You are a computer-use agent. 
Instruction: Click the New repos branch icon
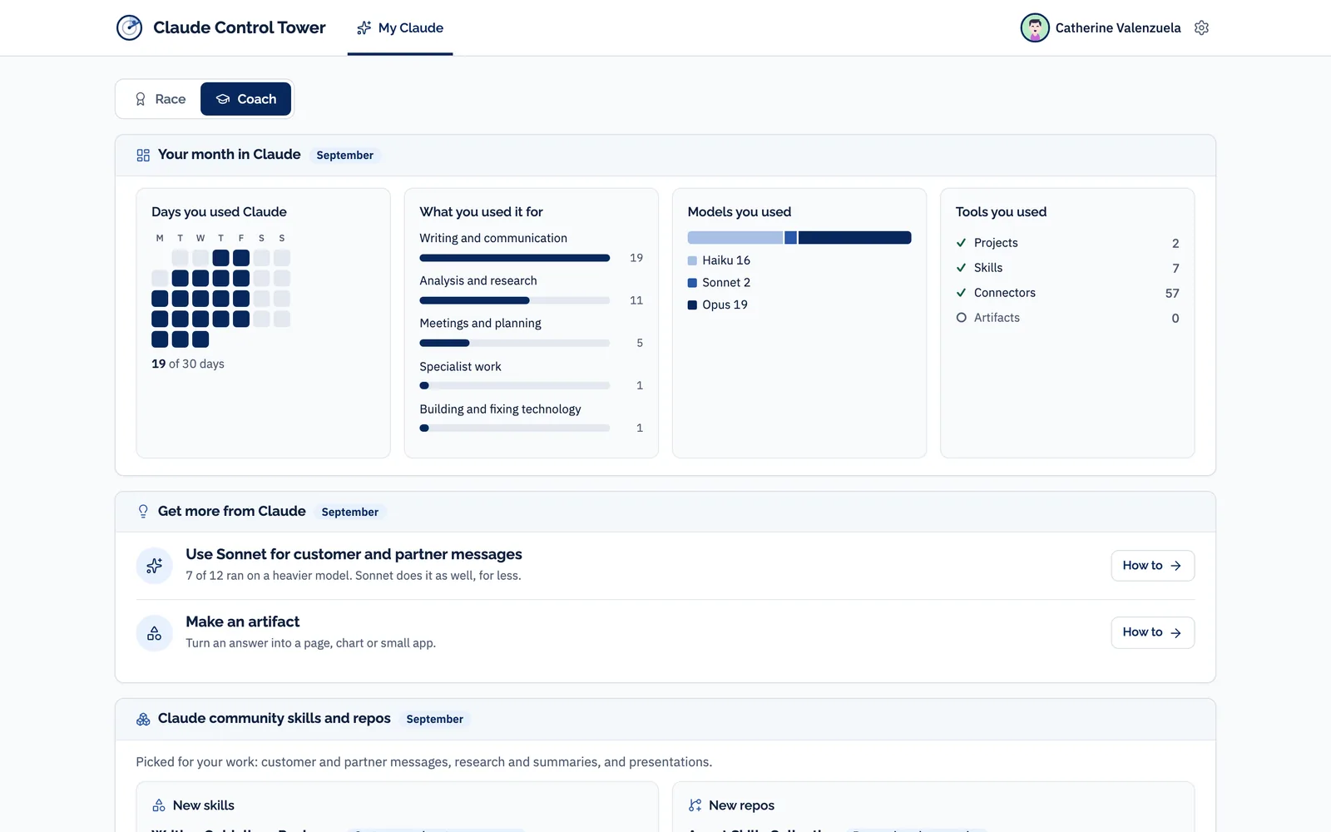pos(695,805)
